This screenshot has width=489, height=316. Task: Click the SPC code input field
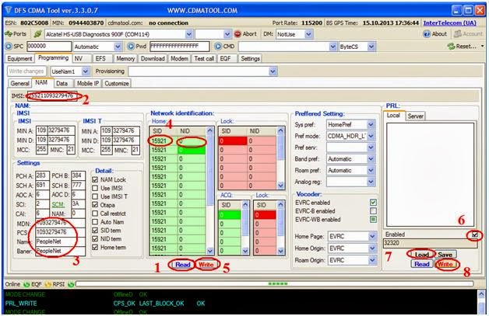49,47
